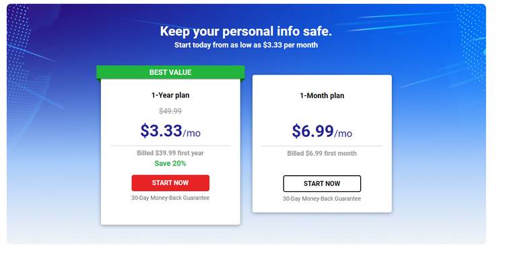Click Billed $39.99 first year text
505x253 pixels.
tap(170, 153)
